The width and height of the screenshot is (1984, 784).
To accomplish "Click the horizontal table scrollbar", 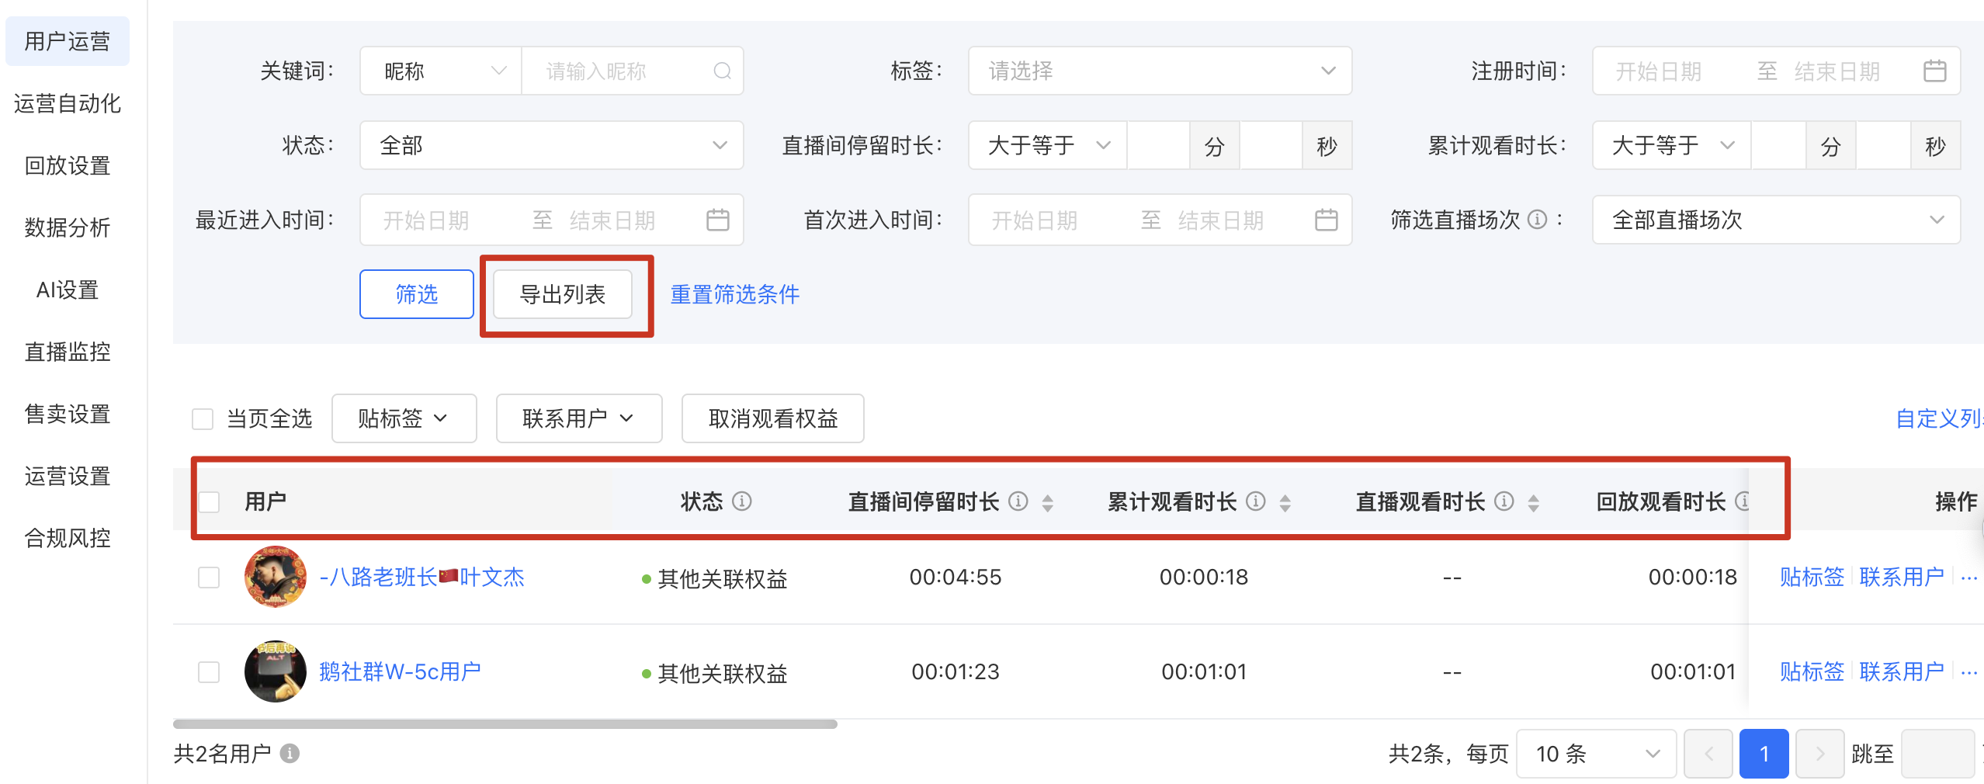I will point(505,724).
